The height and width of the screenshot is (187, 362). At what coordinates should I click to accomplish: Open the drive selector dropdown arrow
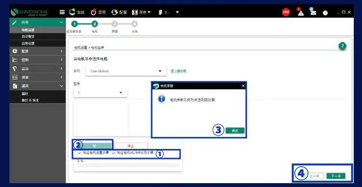[177, 12]
